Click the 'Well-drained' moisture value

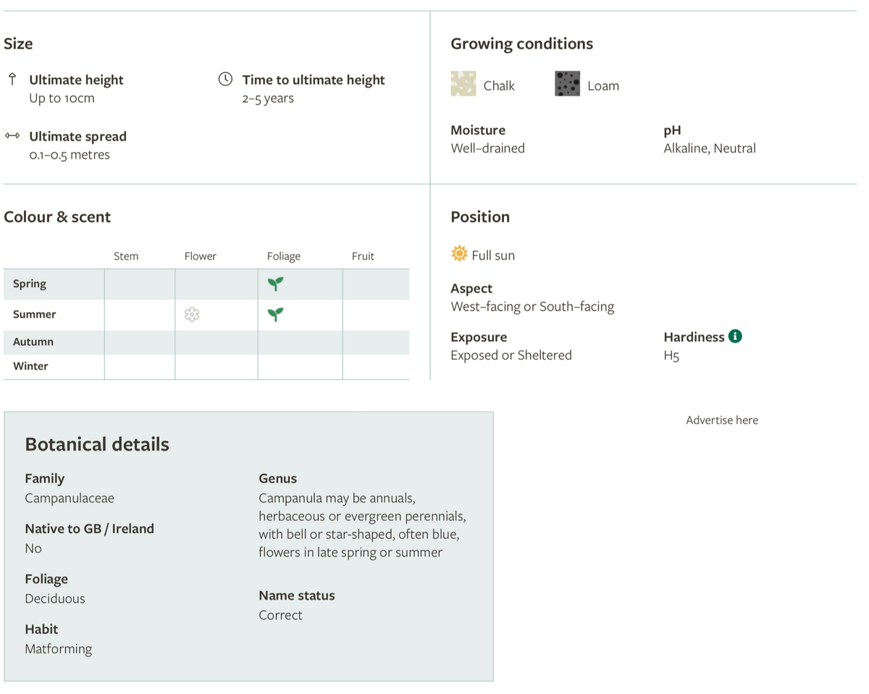pyautogui.click(x=487, y=149)
